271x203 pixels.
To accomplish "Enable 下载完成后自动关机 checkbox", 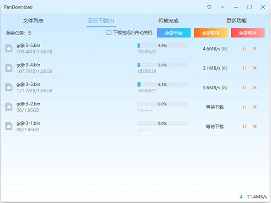I will pos(109,32).
